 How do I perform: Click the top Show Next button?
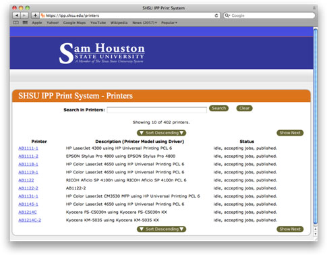(290, 133)
